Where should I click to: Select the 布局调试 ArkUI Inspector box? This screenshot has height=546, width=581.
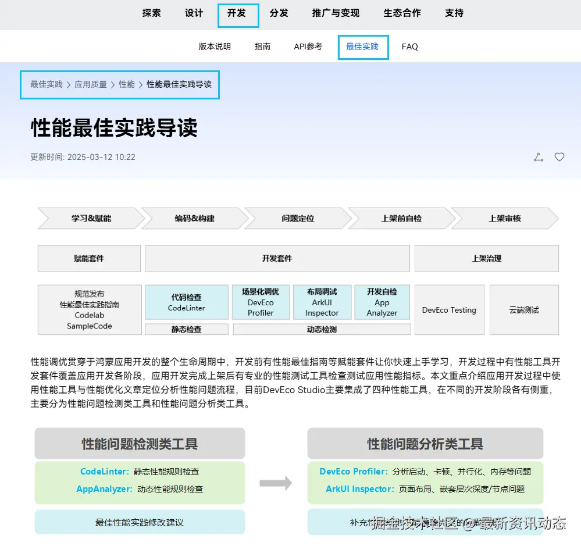click(322, 301)
